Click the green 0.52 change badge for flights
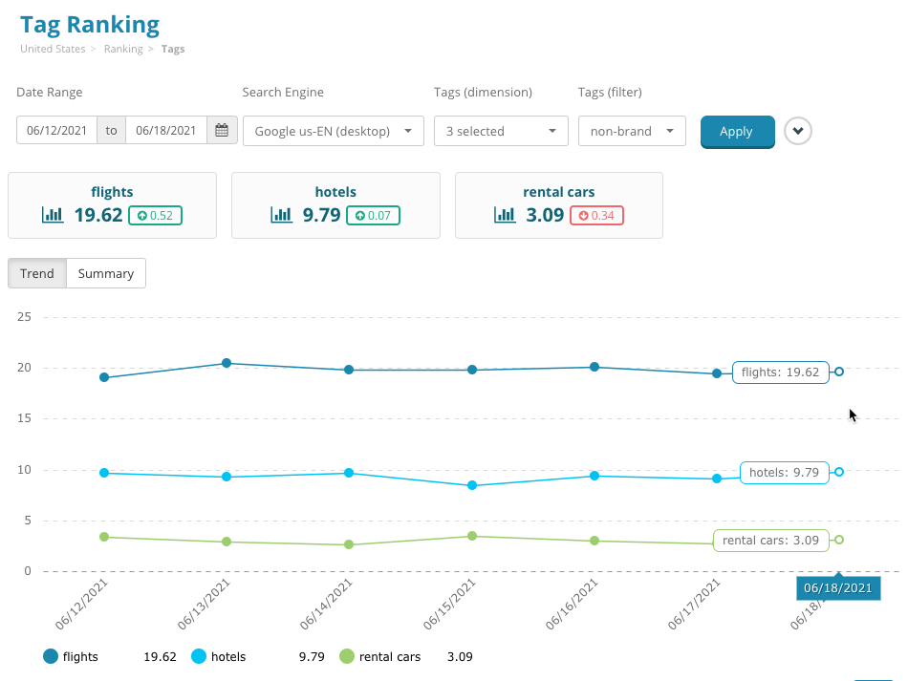 click(x=155, y=216)
